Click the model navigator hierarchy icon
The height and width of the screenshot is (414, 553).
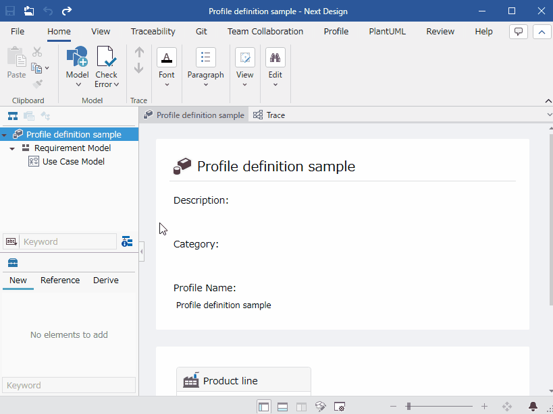[x=13, y=115]
